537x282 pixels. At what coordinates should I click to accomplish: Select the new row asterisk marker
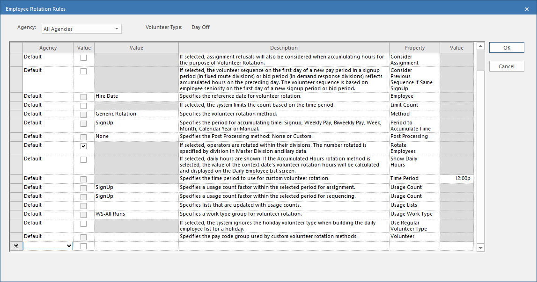pyautogui.click(x=16, y=246)
